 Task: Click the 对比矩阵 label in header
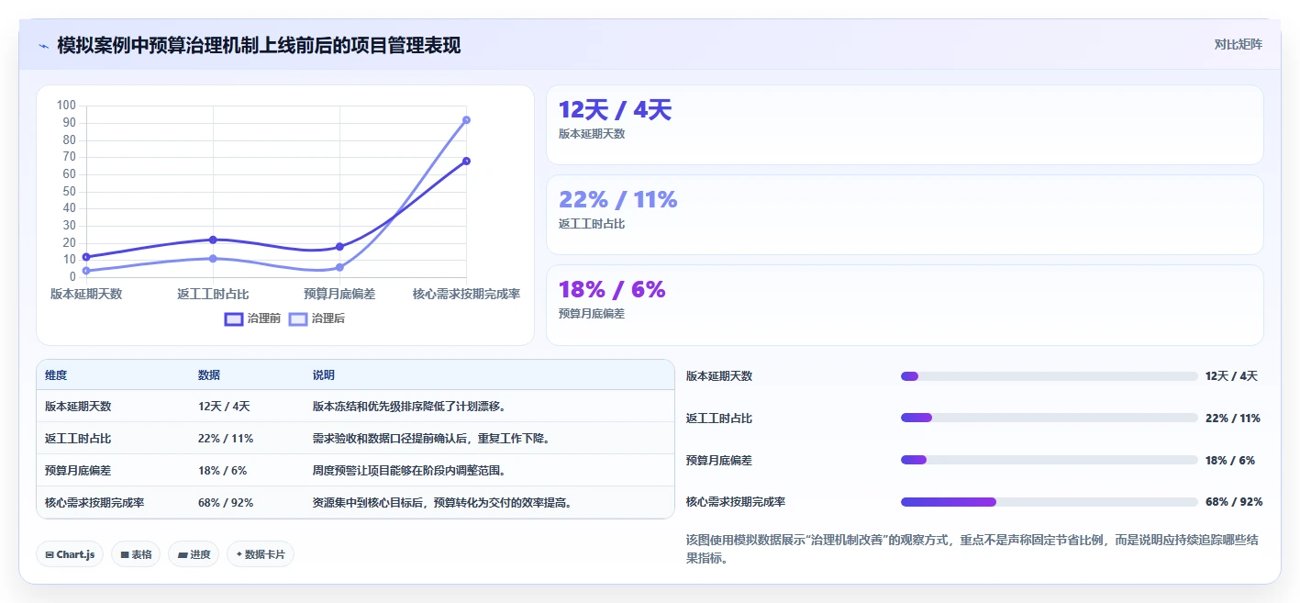pyautogui.click(x=1238, y=44)
